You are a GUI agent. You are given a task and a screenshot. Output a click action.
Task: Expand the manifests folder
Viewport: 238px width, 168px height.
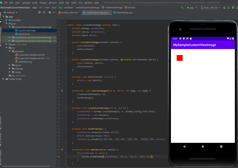coord(6,20)
